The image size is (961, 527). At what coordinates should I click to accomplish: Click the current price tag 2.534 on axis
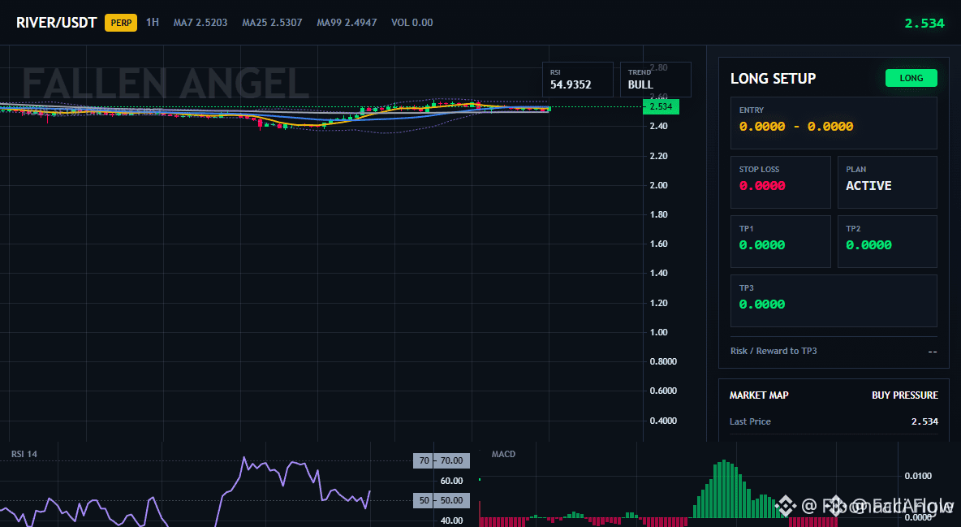click(x=661, y=106)
